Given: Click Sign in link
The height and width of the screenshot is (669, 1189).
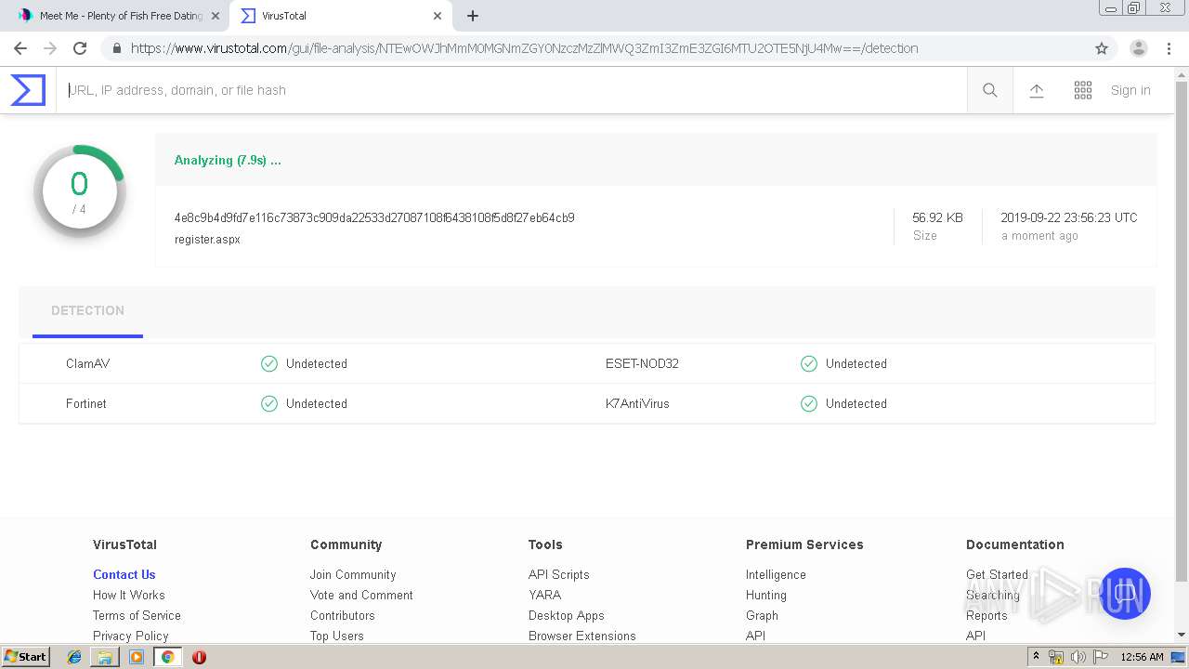Looking at the screenshot, I should pyautogui.click(x=1130, y=90).
